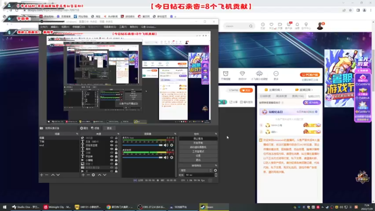This screenshot has width=375, height=211.
Task: Toggle visibility of the 图像 2 source
Action: click(112, 164)
